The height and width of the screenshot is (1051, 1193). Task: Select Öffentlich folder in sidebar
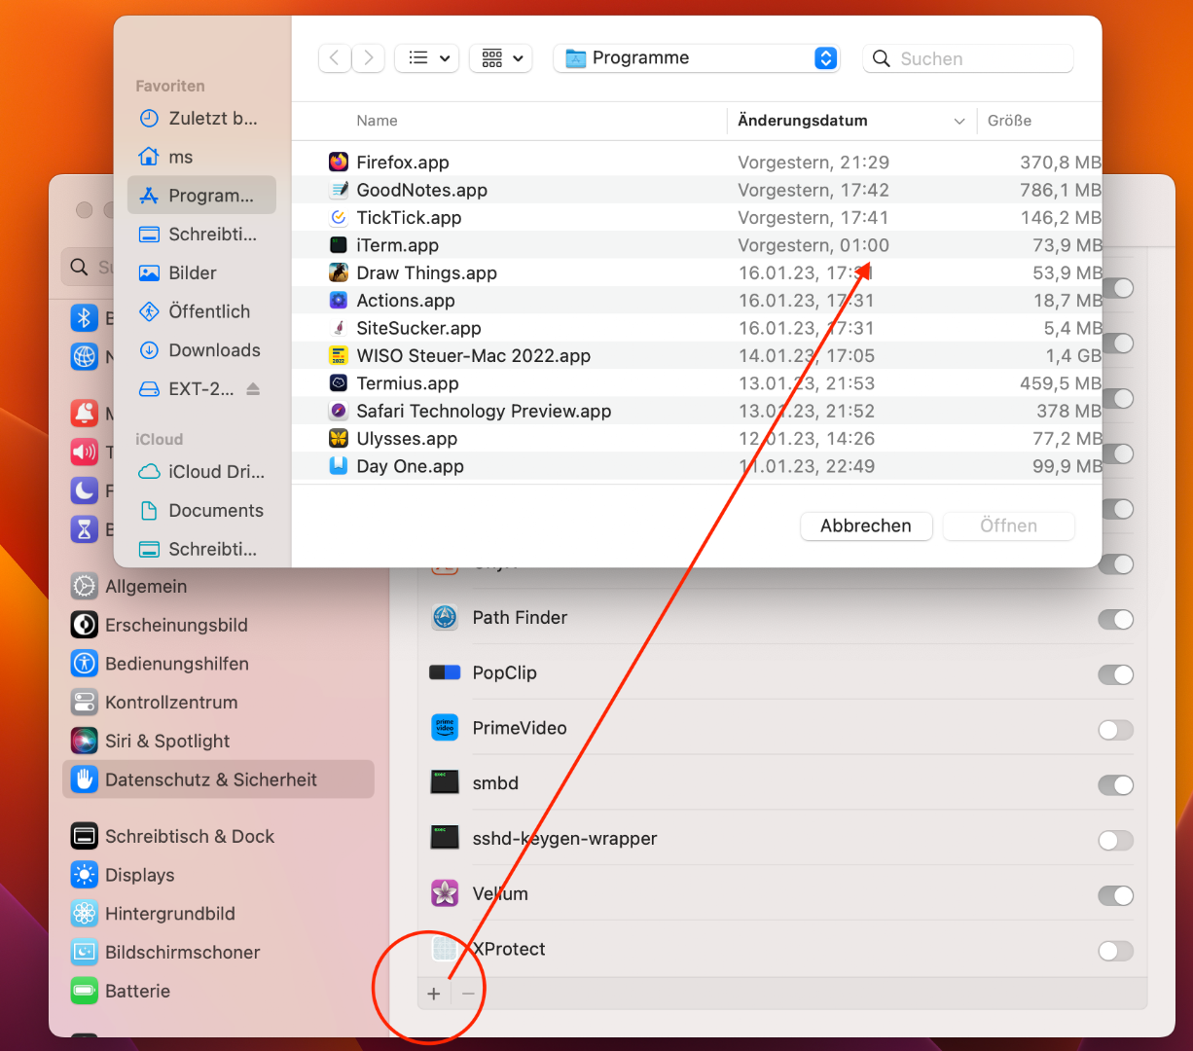201,311
